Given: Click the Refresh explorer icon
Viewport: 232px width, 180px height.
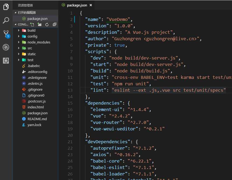Looking at the screenshot, I should click(47, 24).
